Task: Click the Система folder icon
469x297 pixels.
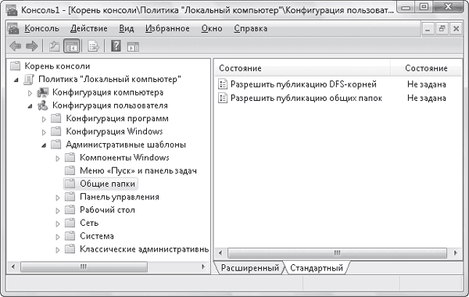Action: point(70,236)
